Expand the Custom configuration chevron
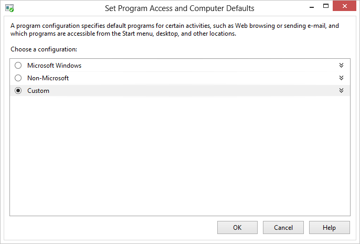 [341, 91]
